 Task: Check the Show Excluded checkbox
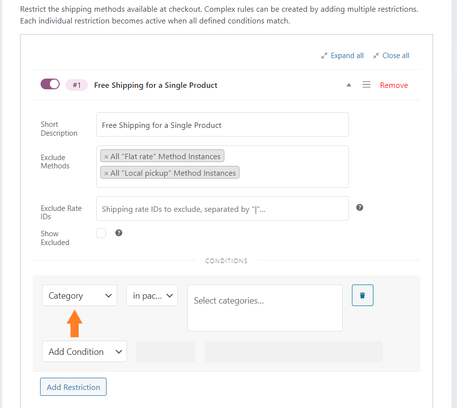[101, 233]
